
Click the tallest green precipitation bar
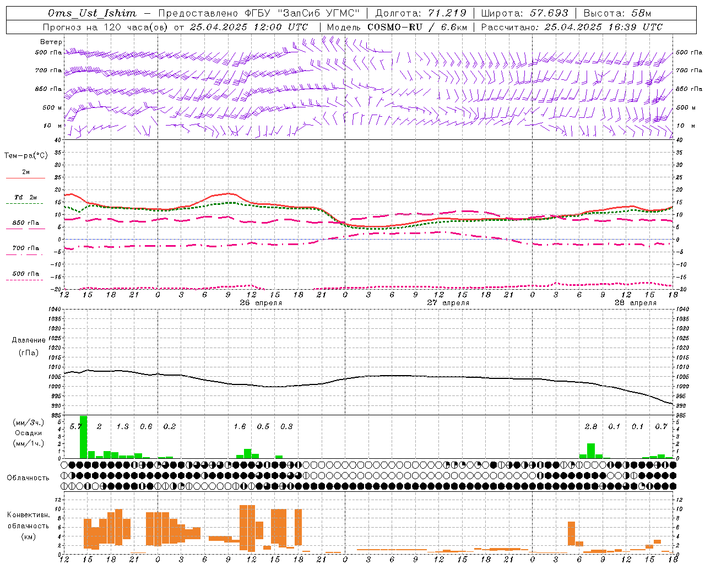(x=84, y=437)
